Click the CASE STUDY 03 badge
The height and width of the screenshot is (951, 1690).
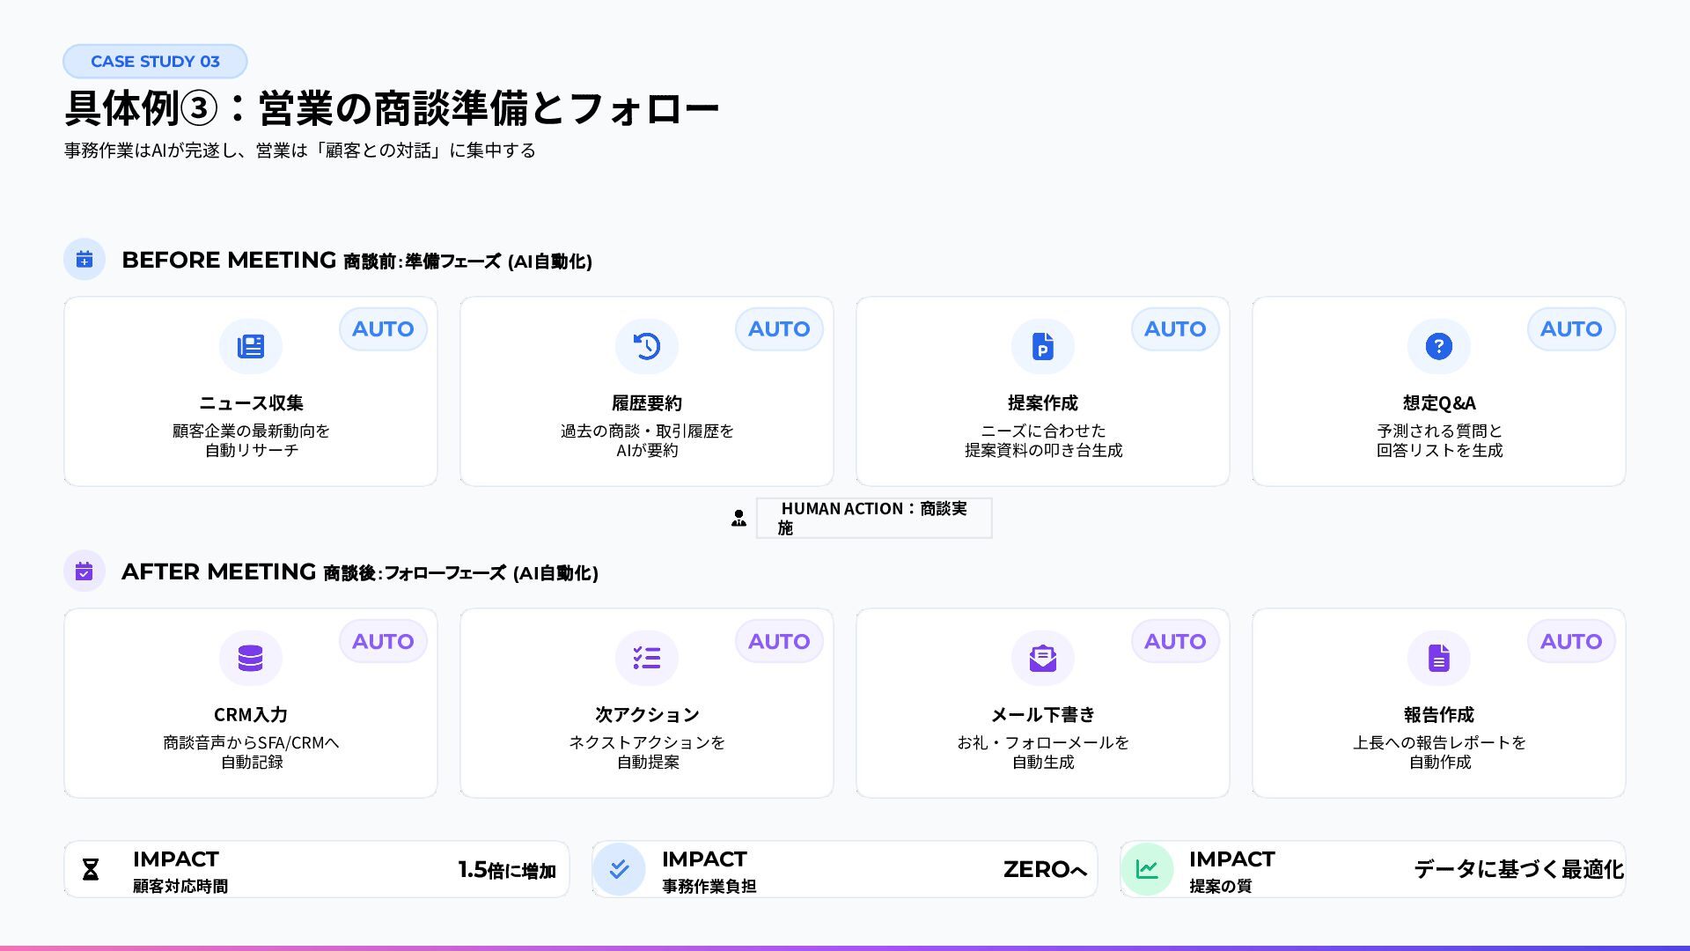[155, 62]
